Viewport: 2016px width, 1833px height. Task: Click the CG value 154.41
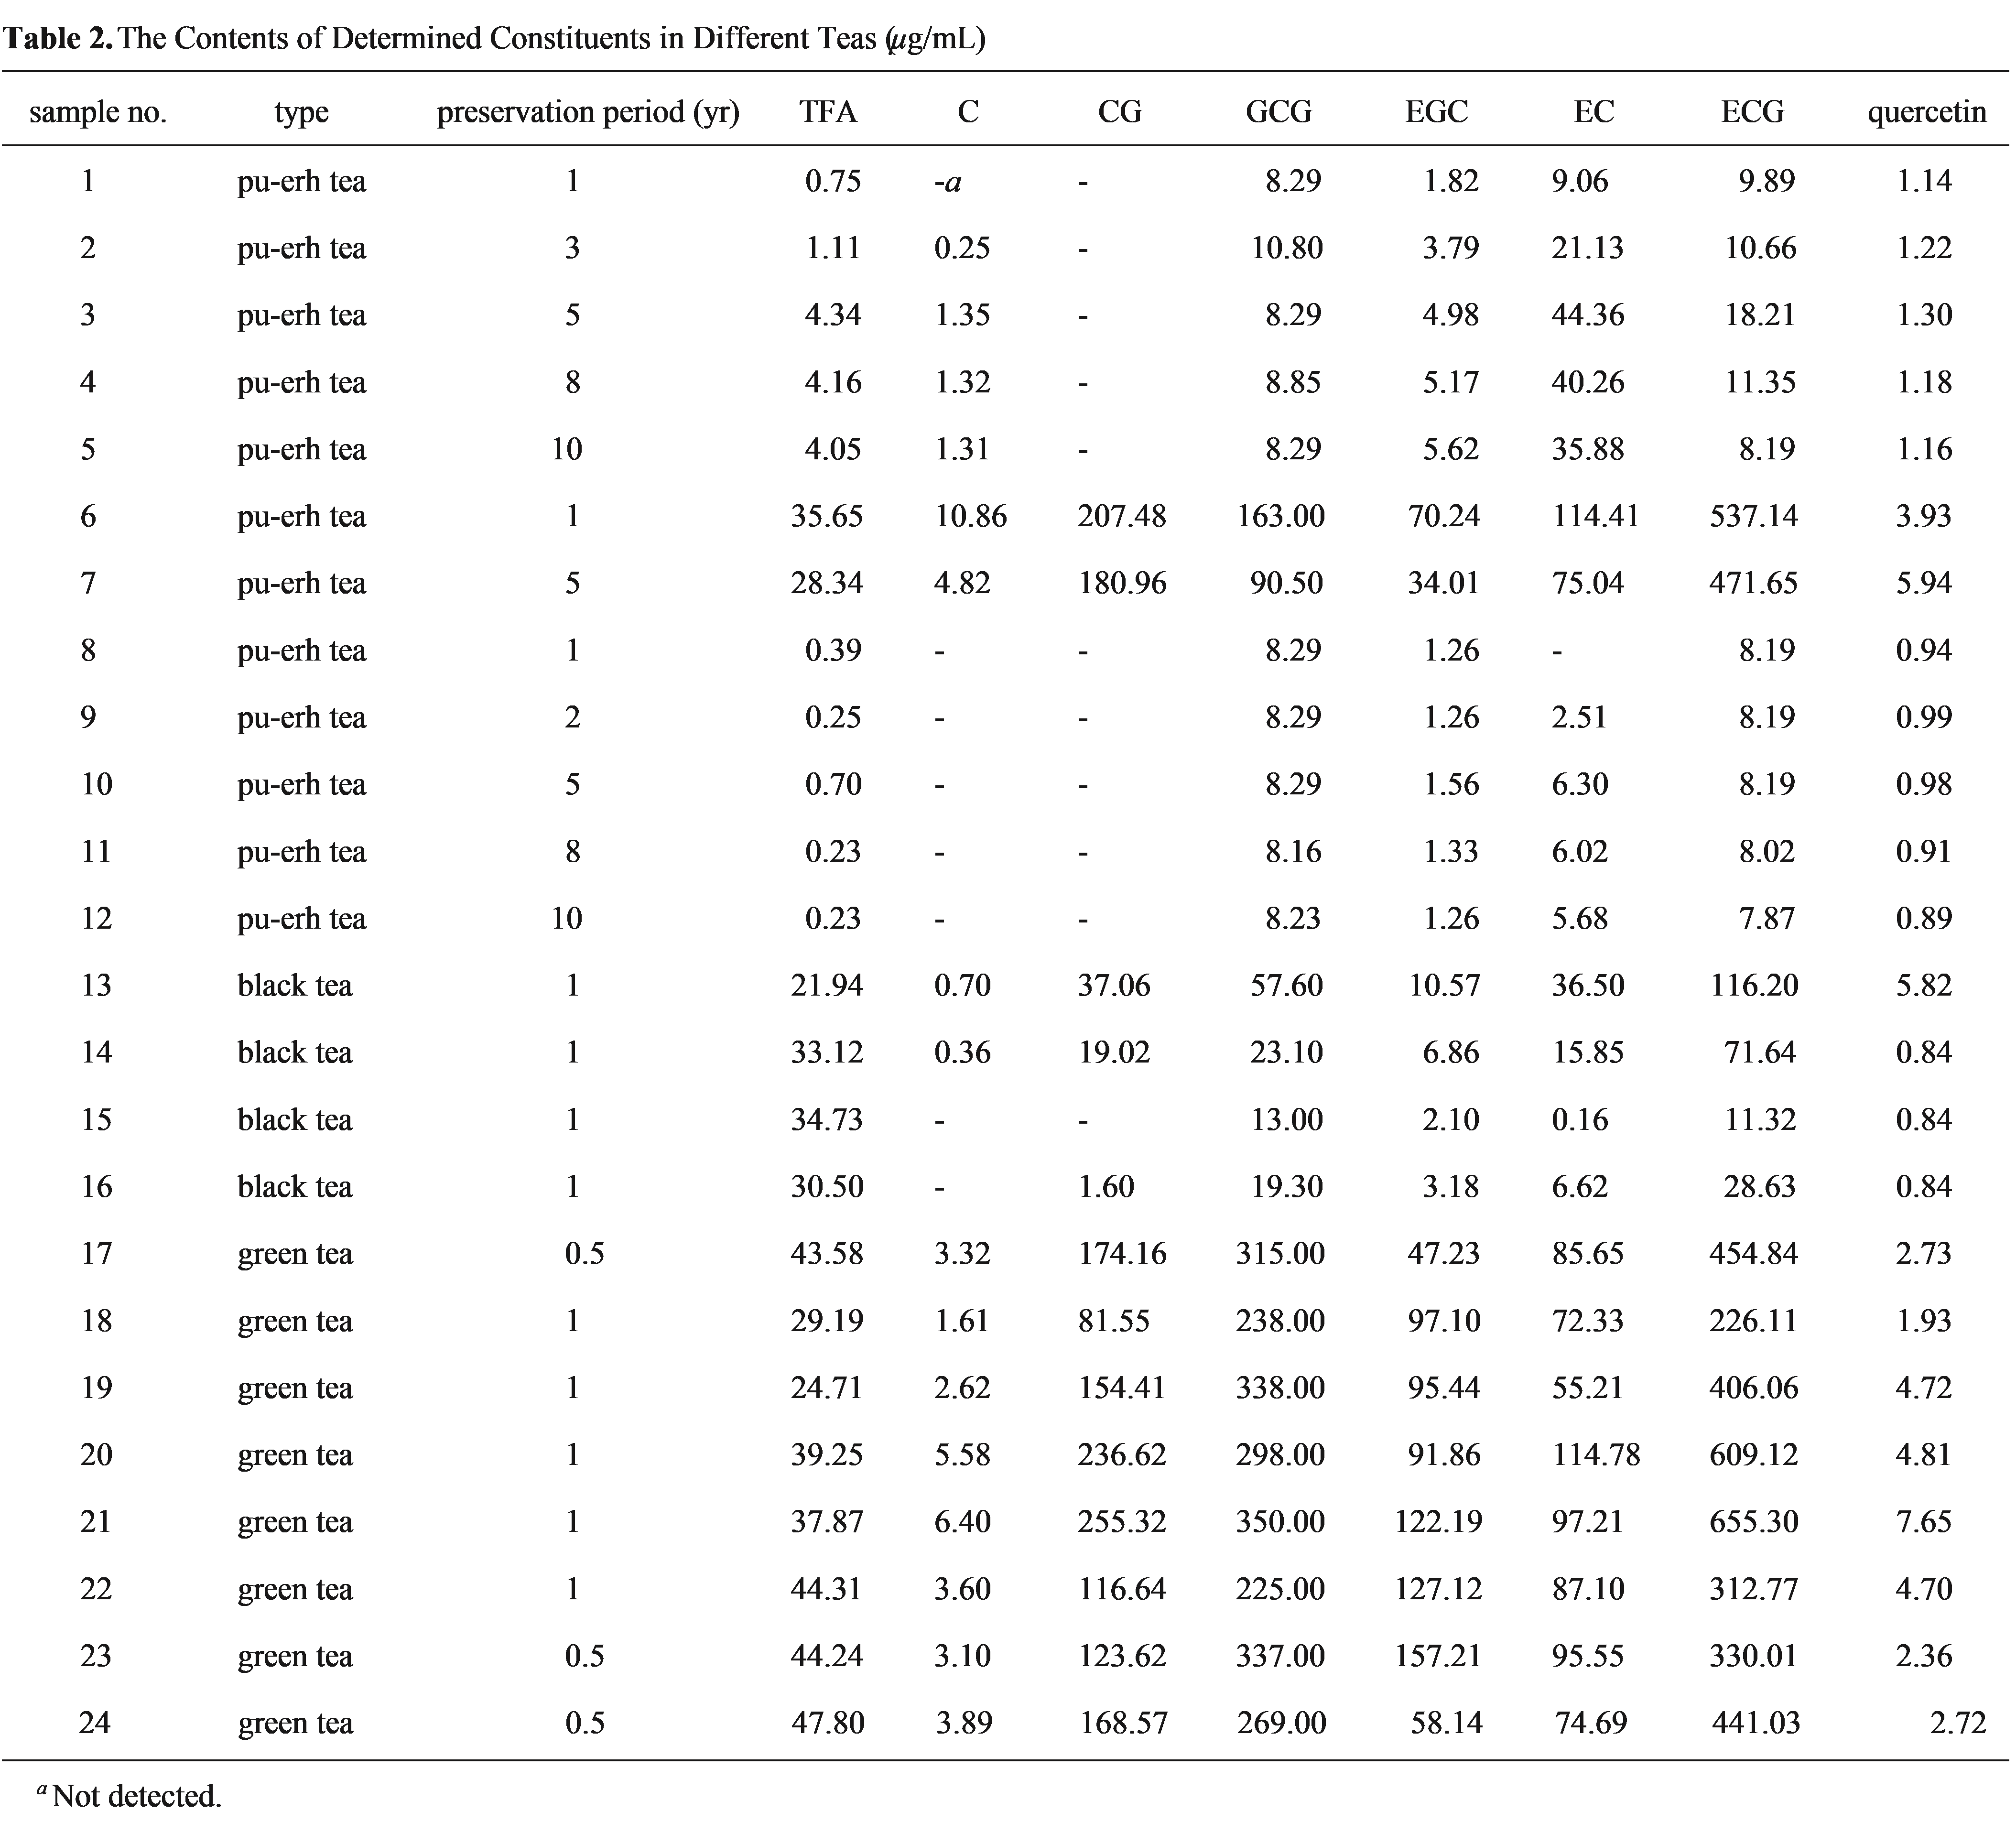pos(1122,1388)
